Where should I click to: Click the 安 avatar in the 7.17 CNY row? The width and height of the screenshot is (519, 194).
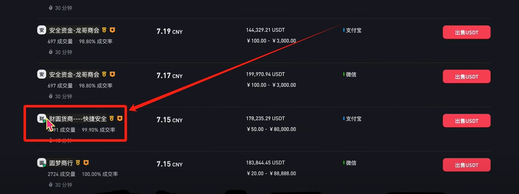(42, 74)
